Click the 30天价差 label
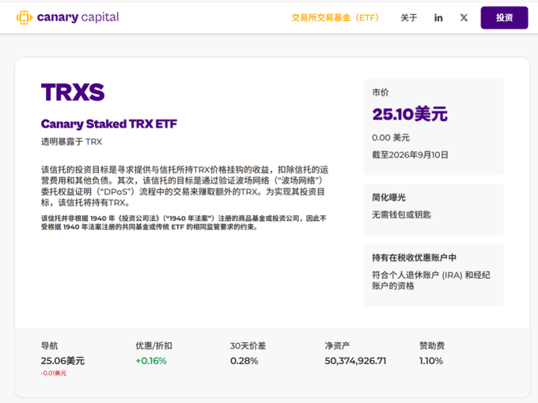Viewport: 538px width, 403px height. coord(248,346)
